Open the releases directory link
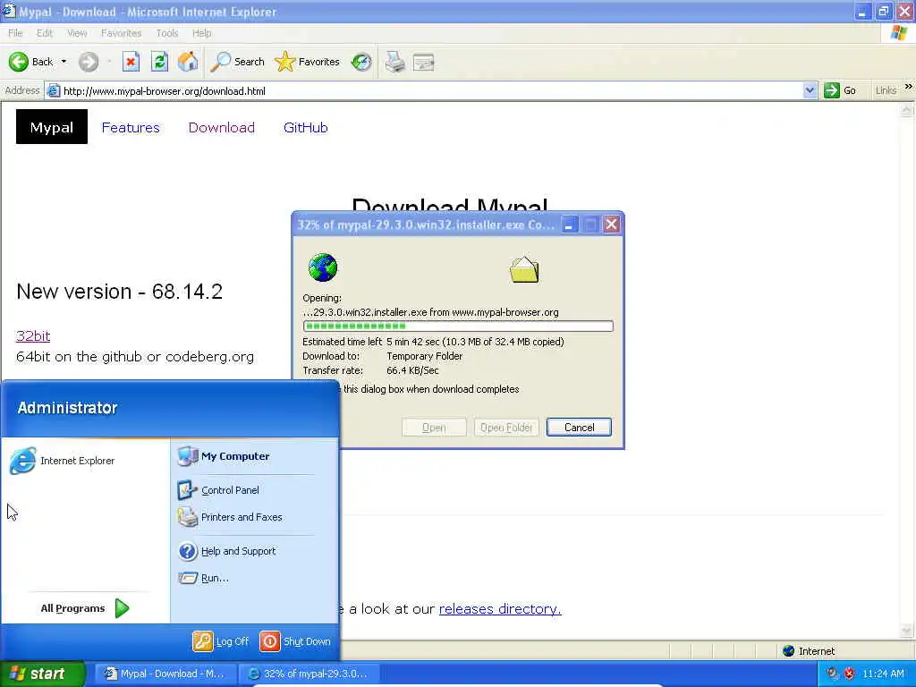Screen dimensions: 916x687 pos(500,608)
